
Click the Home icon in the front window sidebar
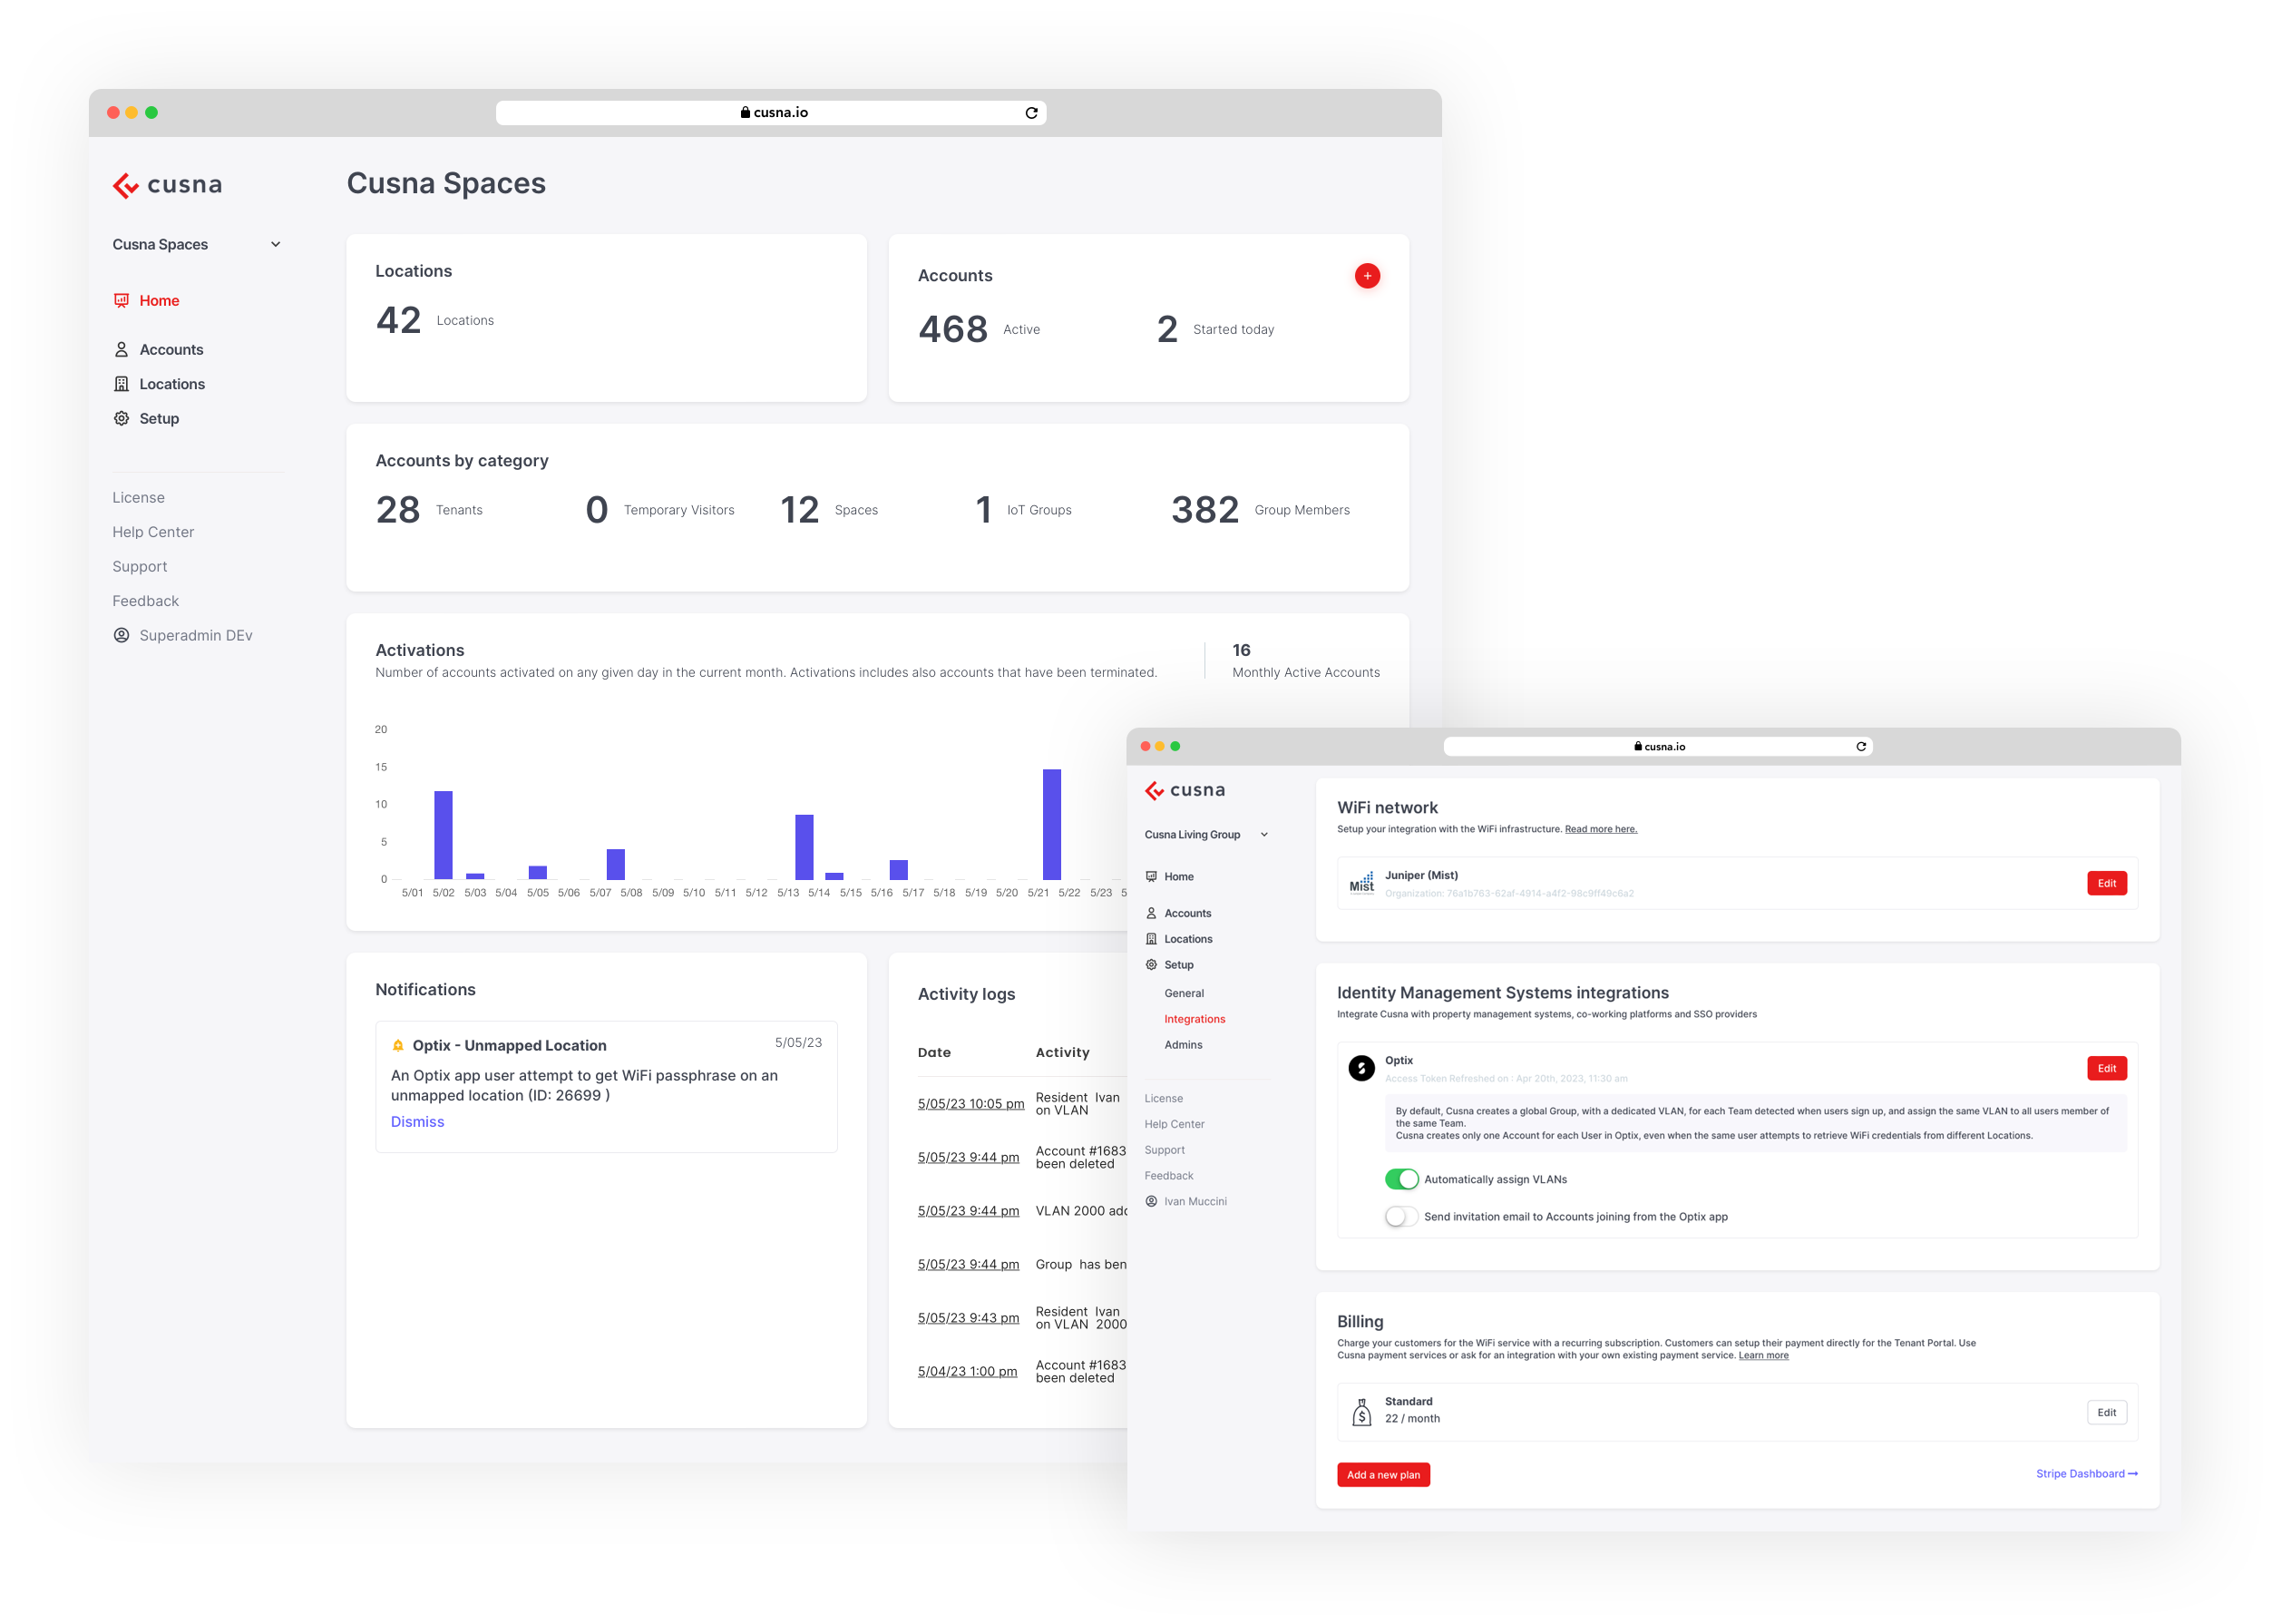(x=1150, y=876)
